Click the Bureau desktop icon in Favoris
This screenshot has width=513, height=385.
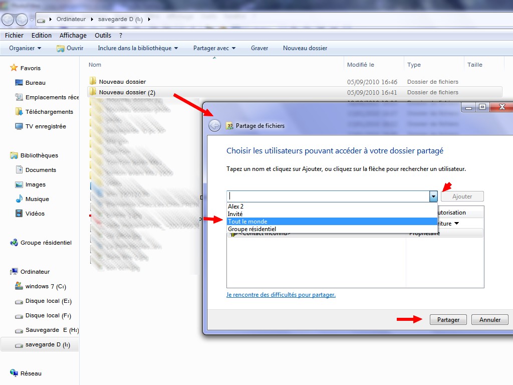(x=19, y=83)
